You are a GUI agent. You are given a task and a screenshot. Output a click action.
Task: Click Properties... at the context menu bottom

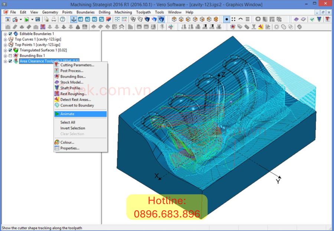tap(70, 148)
